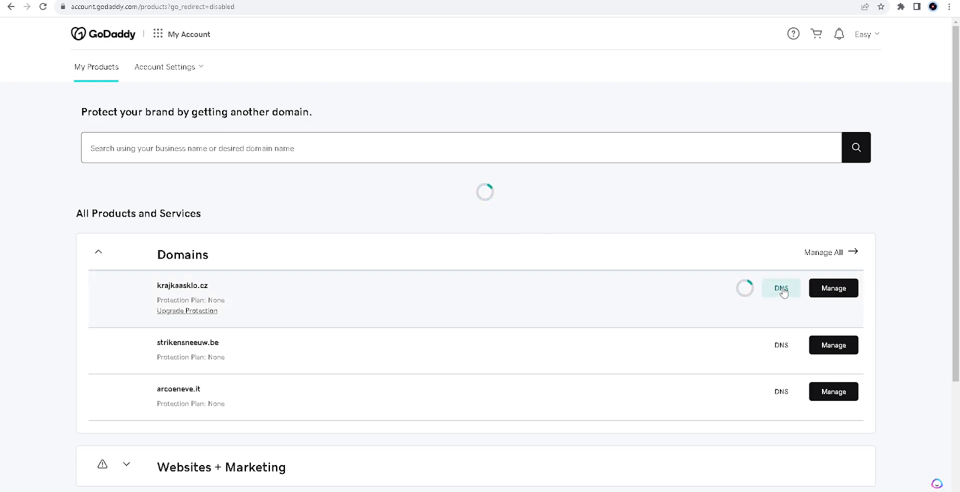Toggle the browser side panel icon
This screenshot has height=492, width=960.
[x=917, y=7]
